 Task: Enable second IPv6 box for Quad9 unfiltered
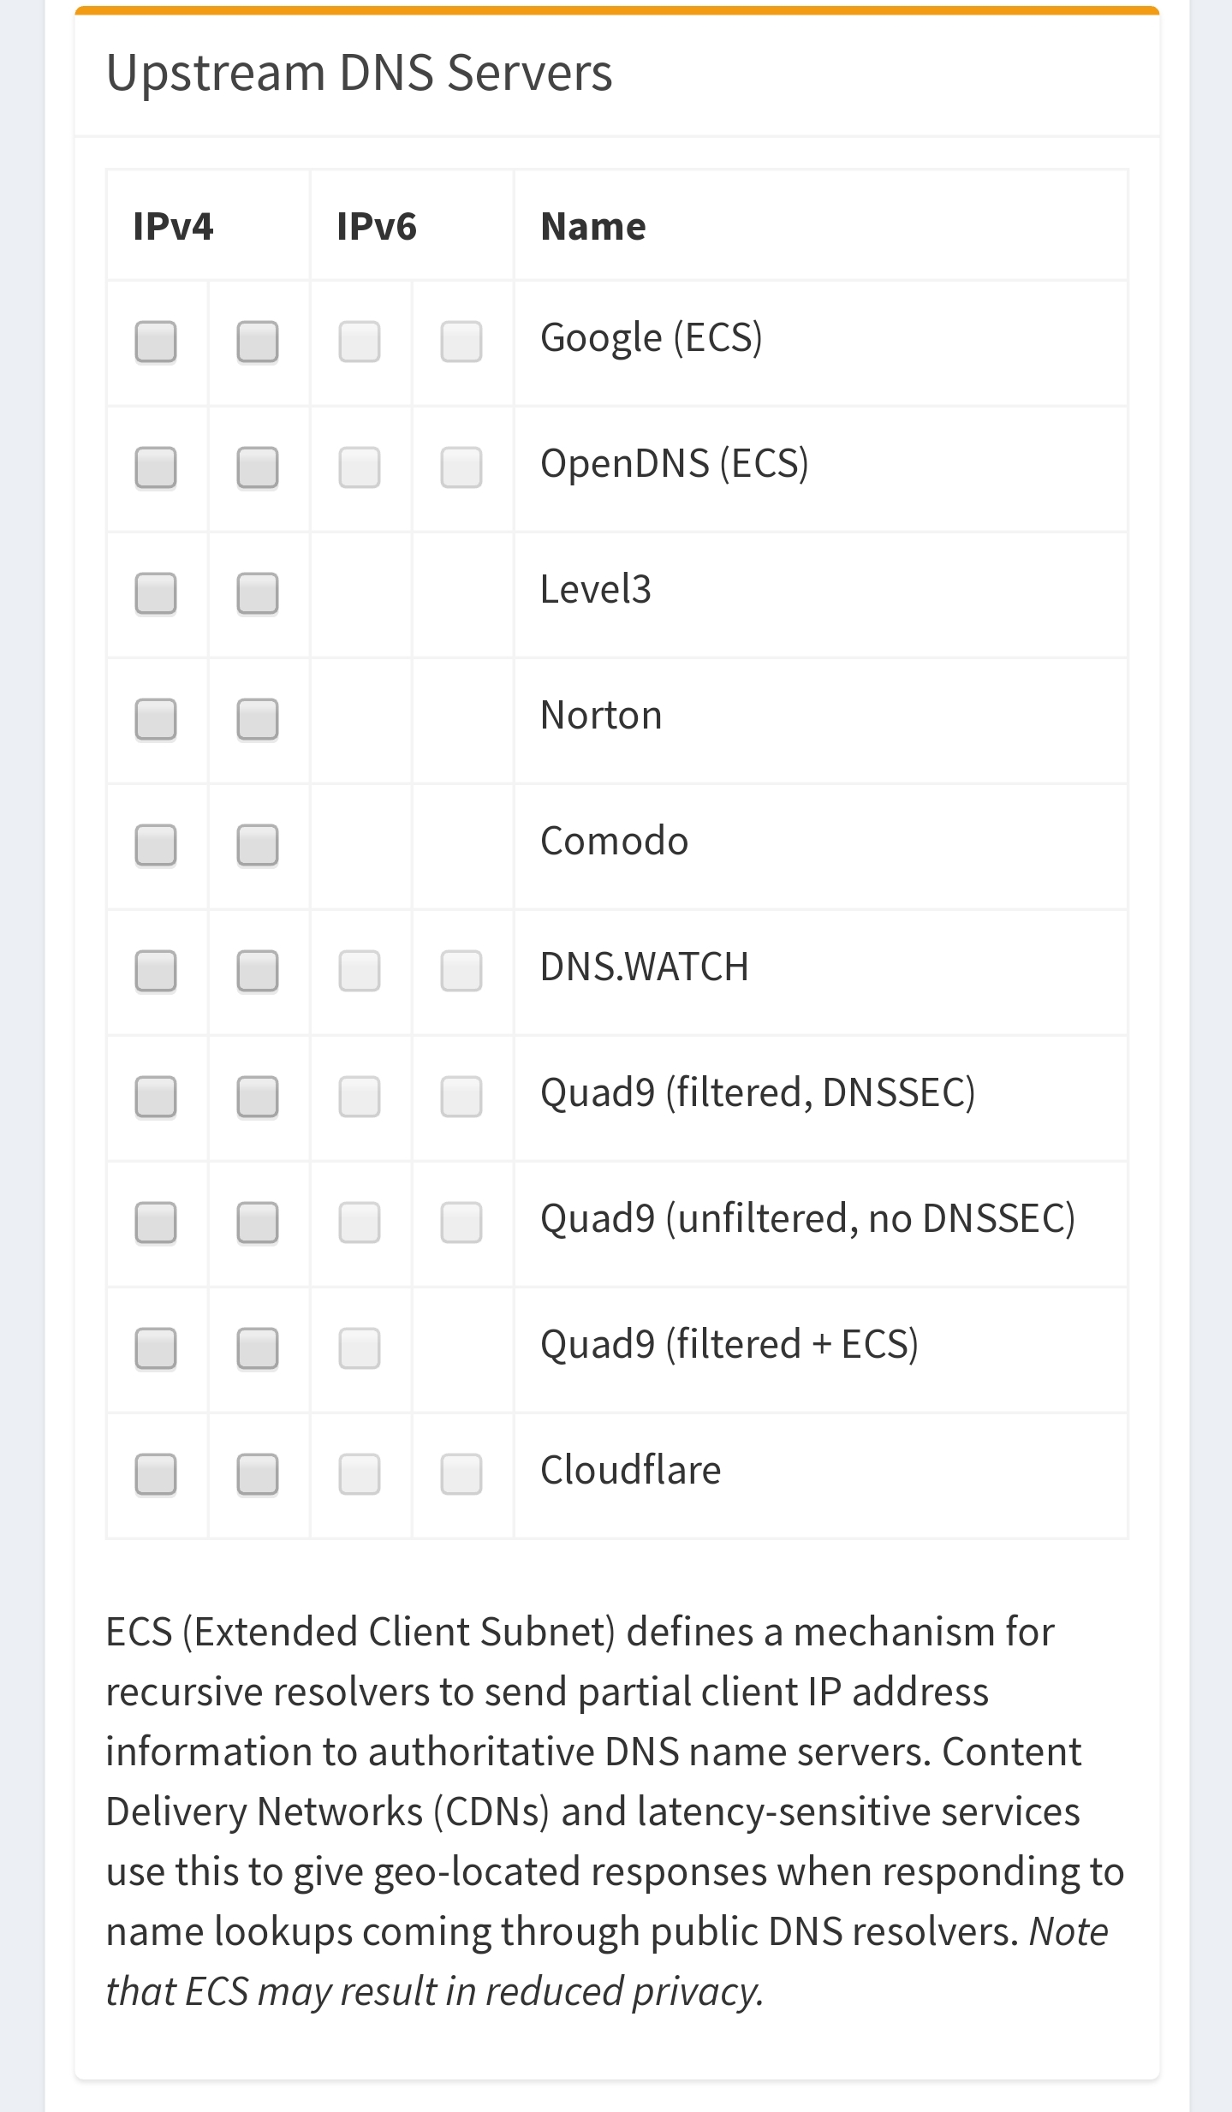tap(461, 1223)
